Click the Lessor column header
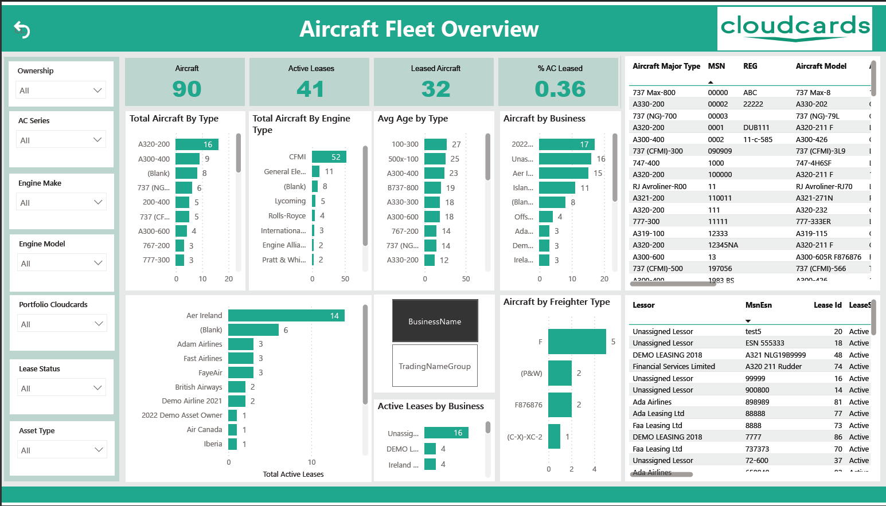The height and width of the screenshot is (506, 886). [643, 305]
